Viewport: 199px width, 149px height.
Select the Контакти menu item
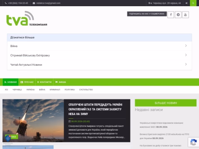pos(44,82)
